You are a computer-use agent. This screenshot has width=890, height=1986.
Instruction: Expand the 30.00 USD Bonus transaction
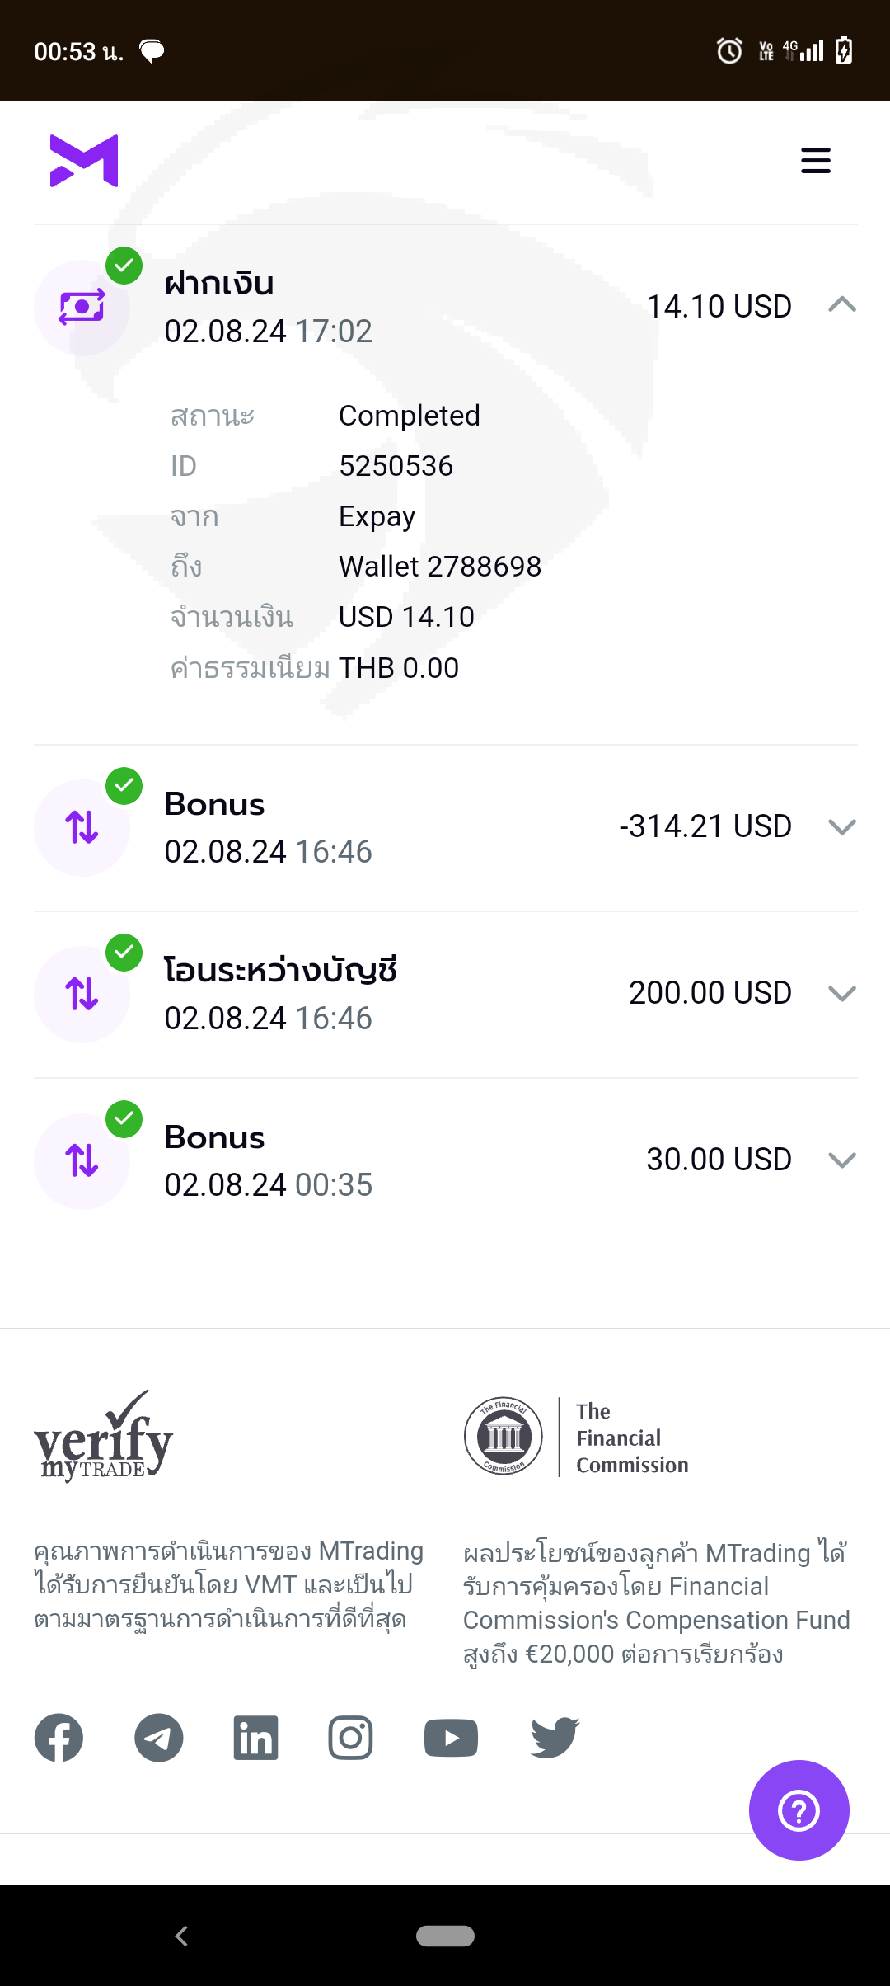[841, 1160]
